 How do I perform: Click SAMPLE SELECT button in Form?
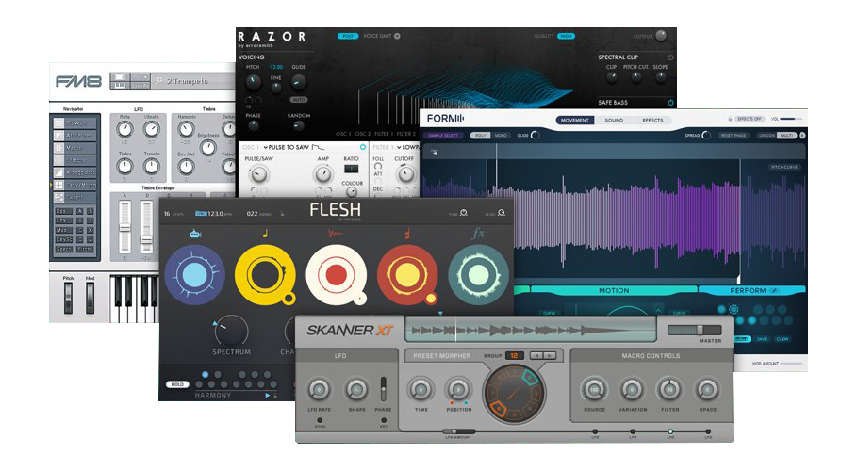click(x=443, y=135)
